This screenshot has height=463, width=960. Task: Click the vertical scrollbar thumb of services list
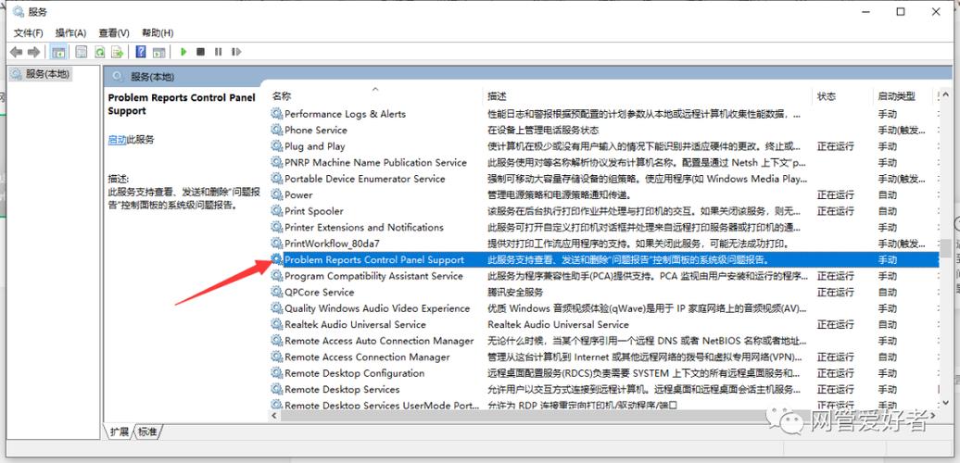tap(946, 248)
